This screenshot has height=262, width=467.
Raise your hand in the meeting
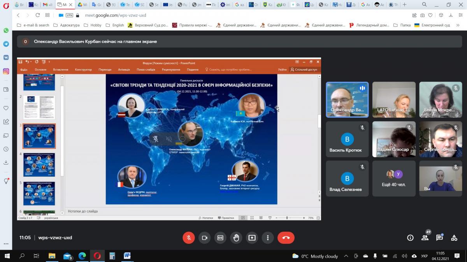pos(236,238)
